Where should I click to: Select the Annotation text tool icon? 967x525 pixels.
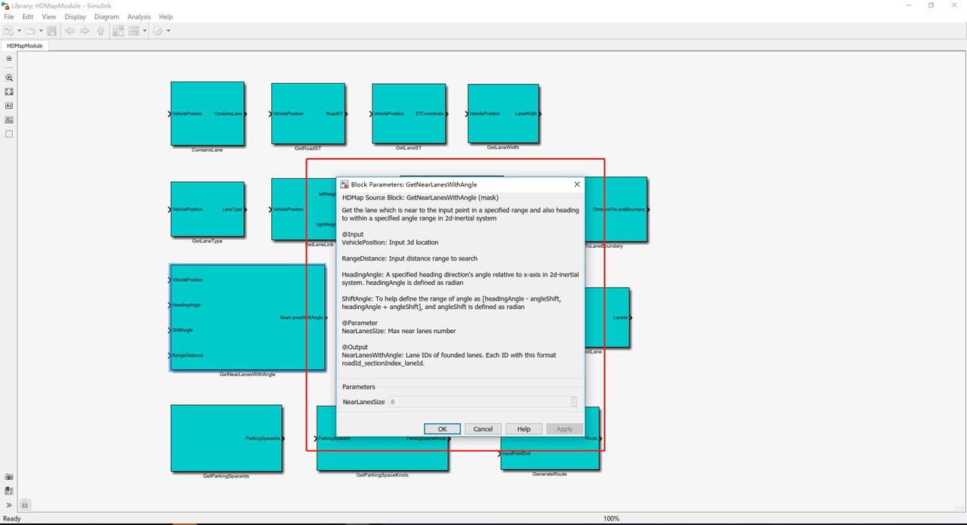pos(9,106)
